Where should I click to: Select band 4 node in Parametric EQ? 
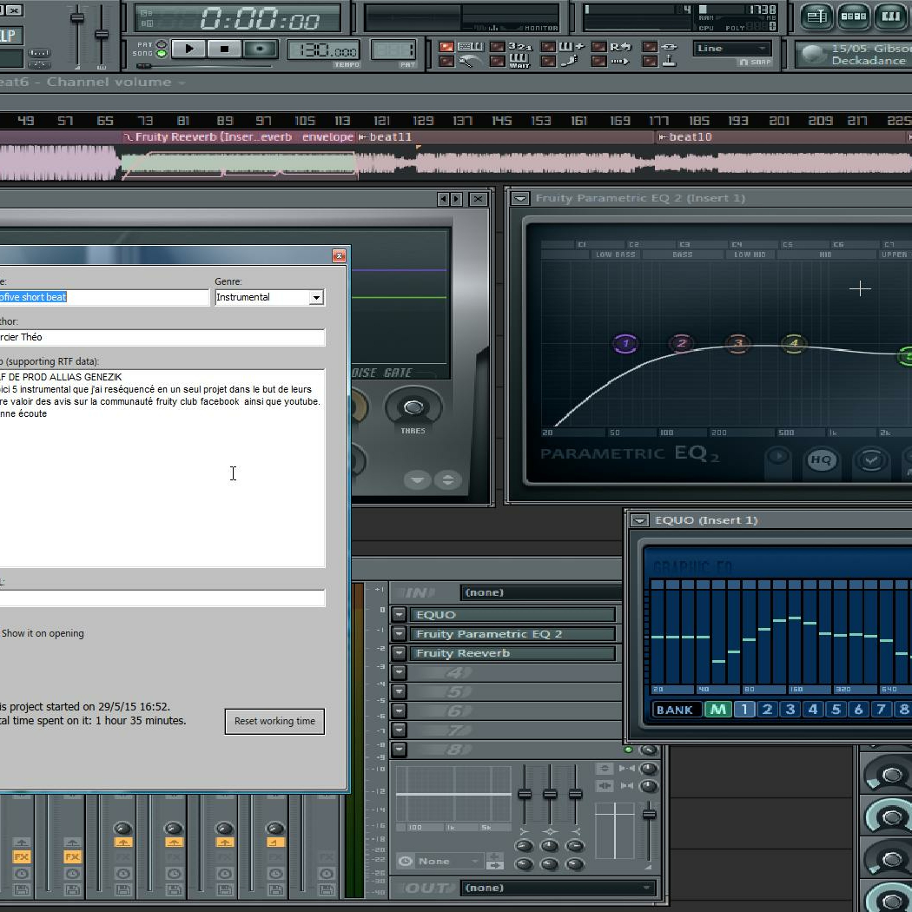(794, 343)
